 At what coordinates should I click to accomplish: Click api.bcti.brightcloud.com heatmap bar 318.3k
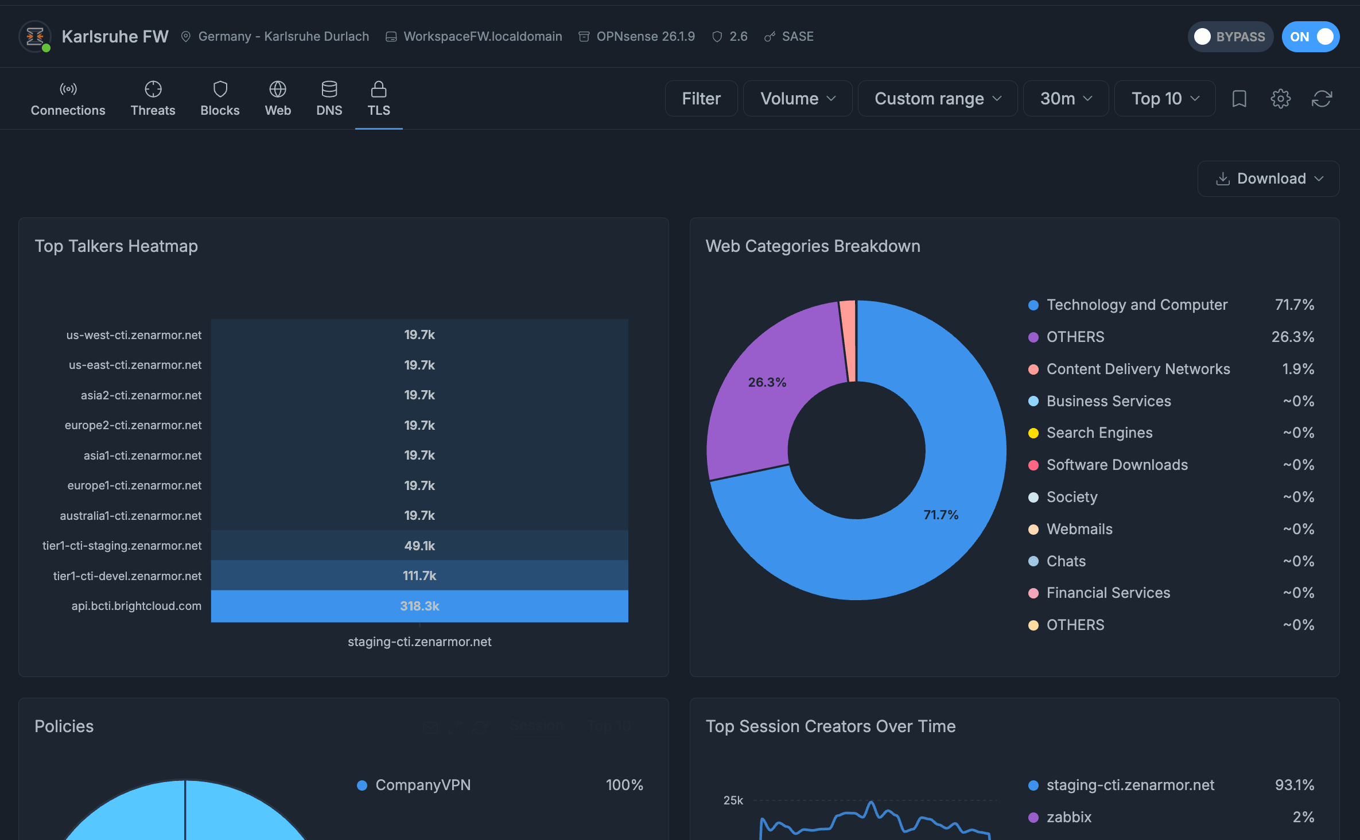coord(419,606)
